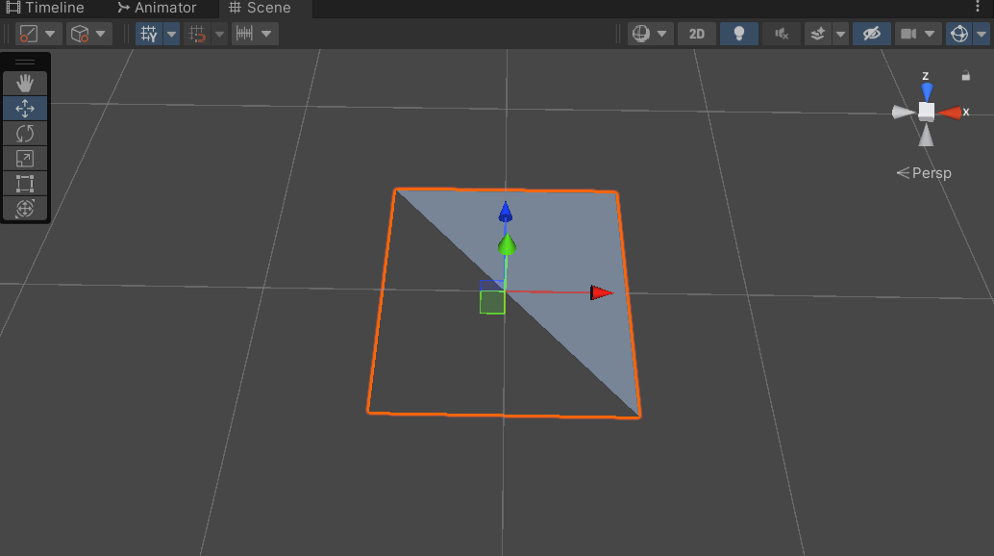Select the Rect transform tool
The height and width of the screenshot is (556, 994).
coord(25,183)
